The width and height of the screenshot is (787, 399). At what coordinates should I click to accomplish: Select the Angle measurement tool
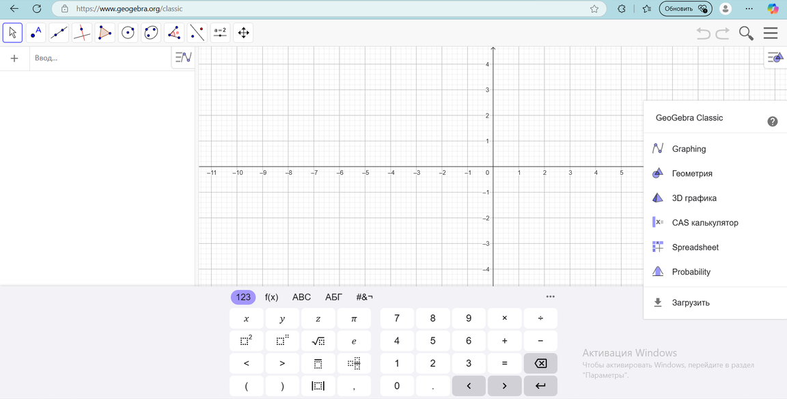coord(174,33)
